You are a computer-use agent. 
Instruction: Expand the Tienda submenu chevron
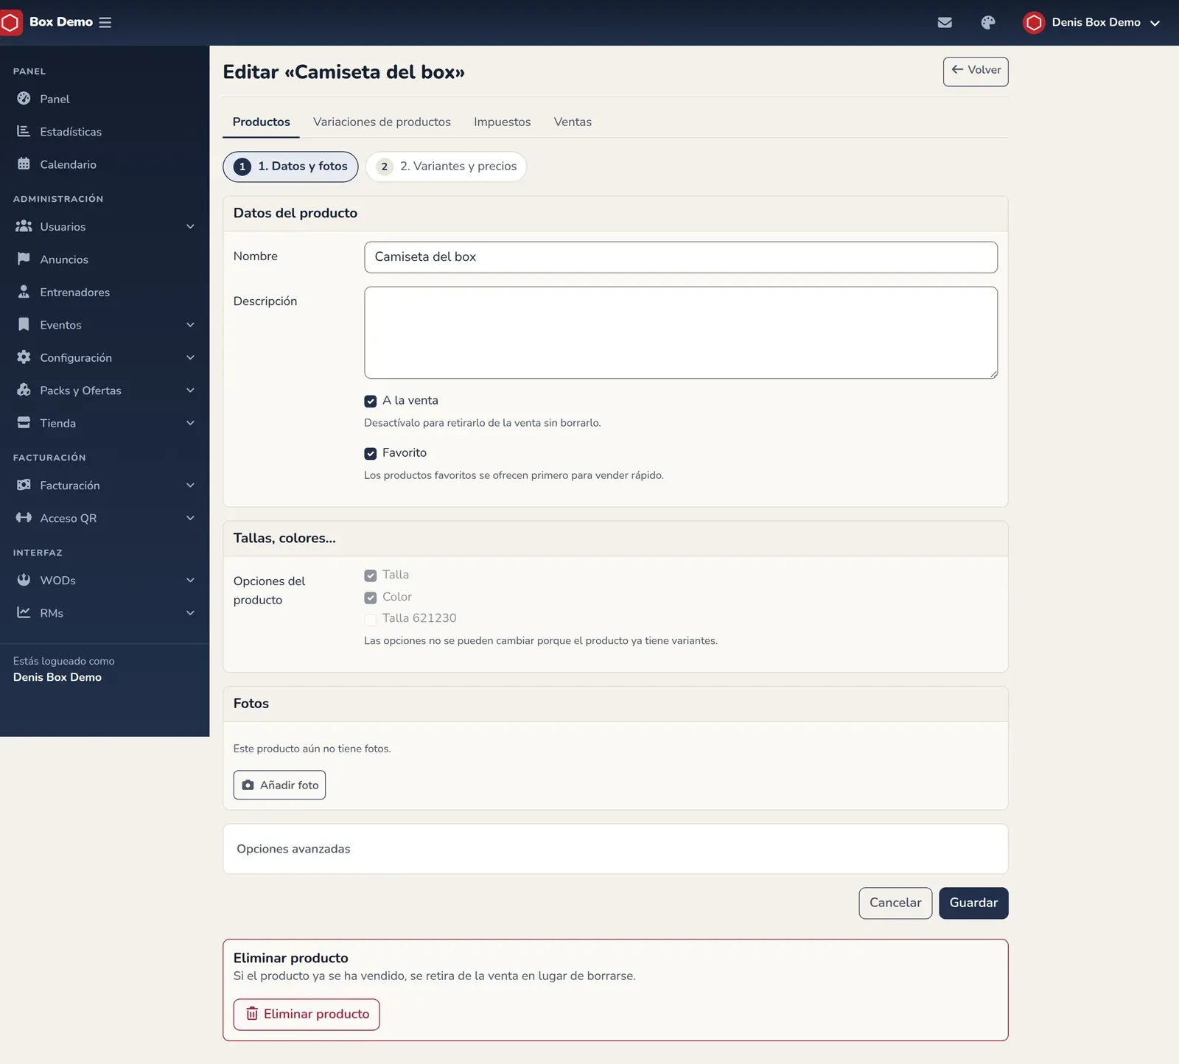tap(190, 422)
